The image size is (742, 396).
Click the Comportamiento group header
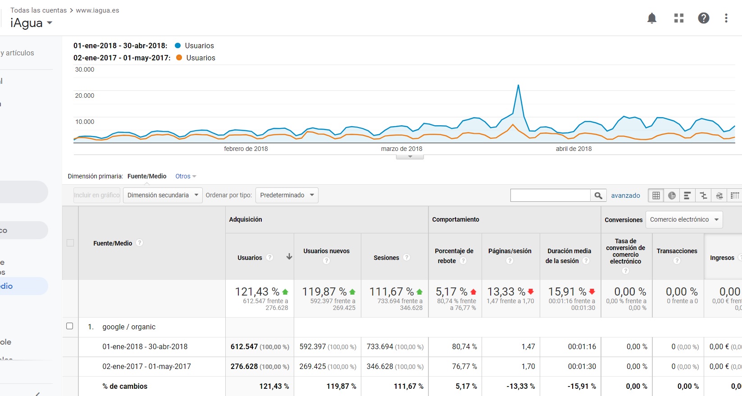tap(455, 219)
